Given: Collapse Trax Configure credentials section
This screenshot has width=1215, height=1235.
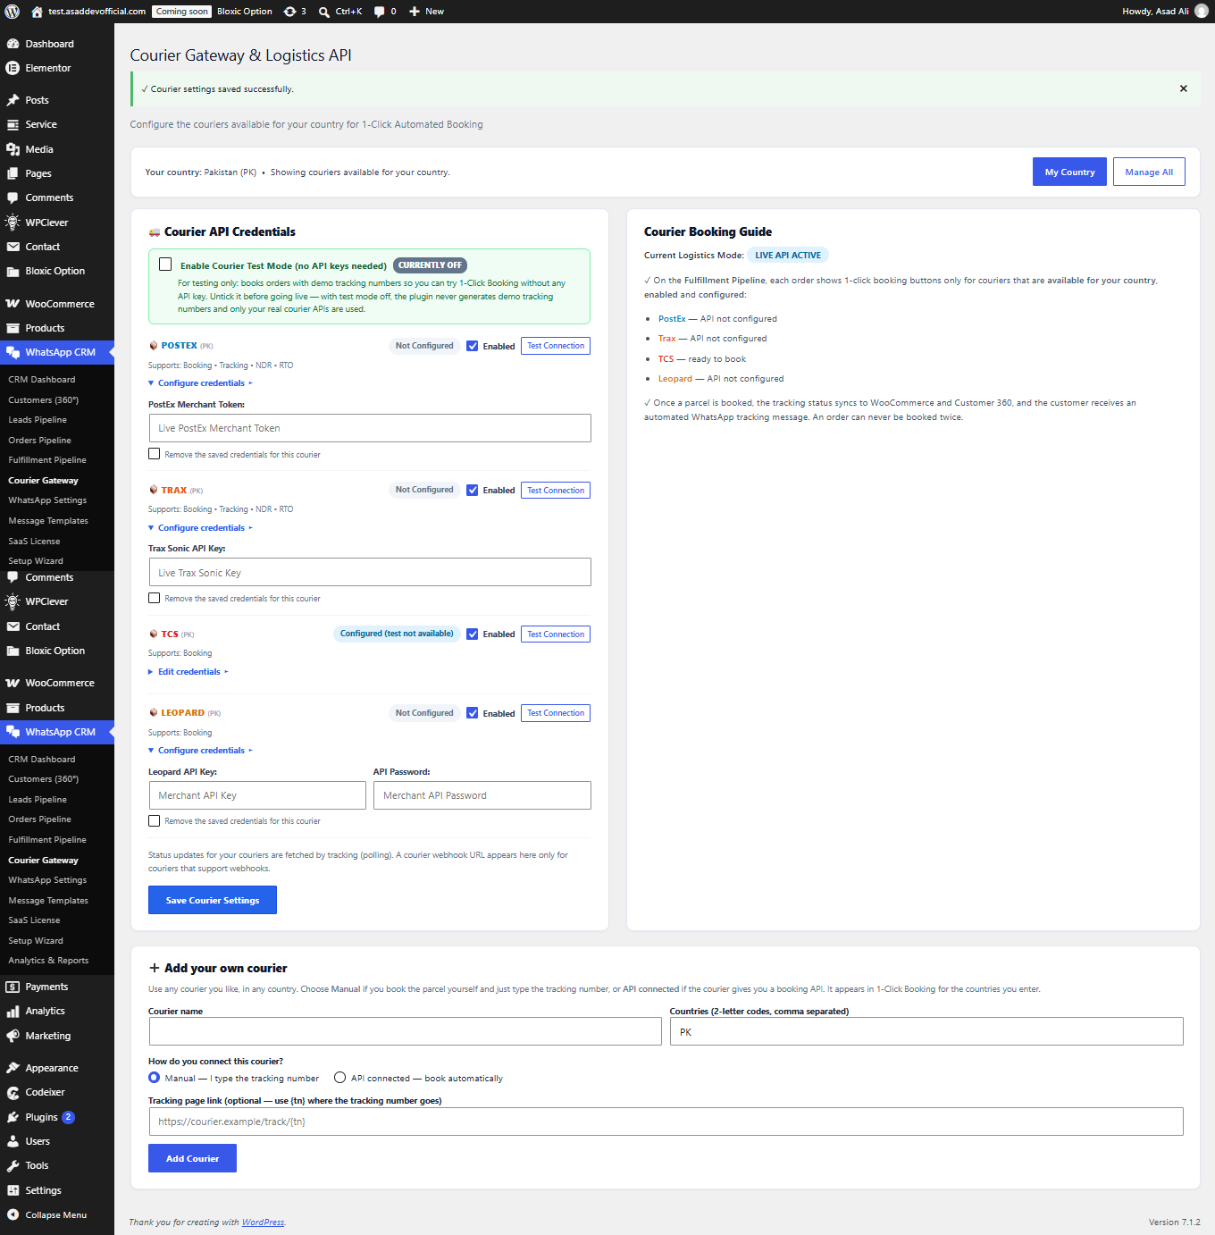Looking at the screenshot, I should pyautogui.click(x=200, y=528).
